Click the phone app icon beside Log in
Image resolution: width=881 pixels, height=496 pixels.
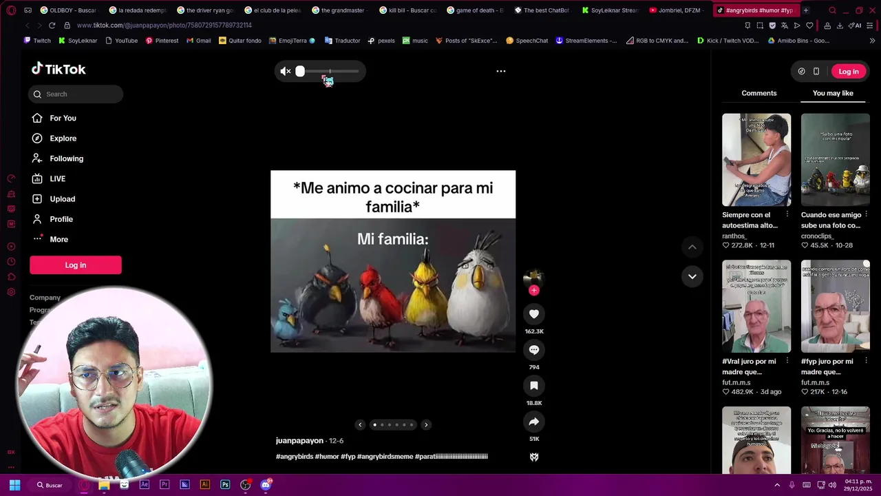click(x=816, y=72)
